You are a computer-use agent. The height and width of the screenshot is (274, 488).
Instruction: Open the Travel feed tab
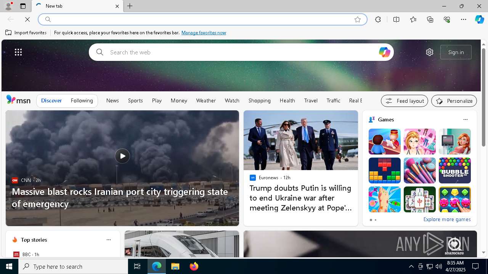click(311, 100)
